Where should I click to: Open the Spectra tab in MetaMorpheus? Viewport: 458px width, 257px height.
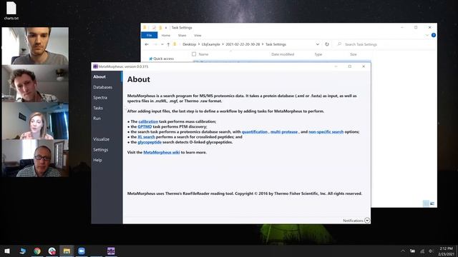[100, 98]
